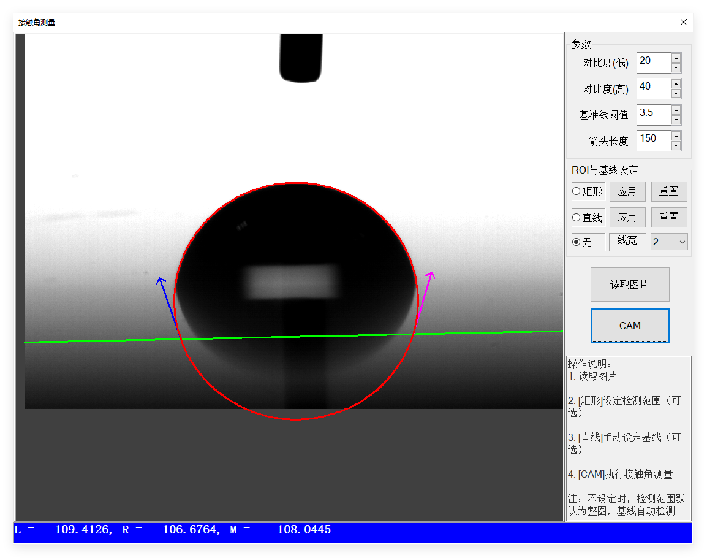Select the 直线 radio button
Screen dimensions: 707x558
(x=577, y=217)
